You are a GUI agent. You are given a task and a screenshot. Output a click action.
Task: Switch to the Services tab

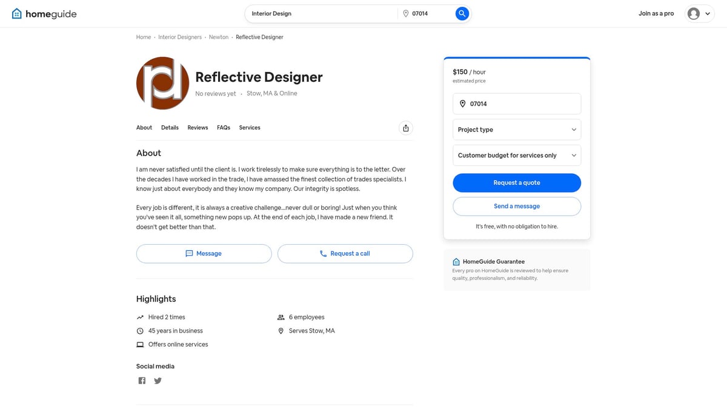tap(250, 128)
